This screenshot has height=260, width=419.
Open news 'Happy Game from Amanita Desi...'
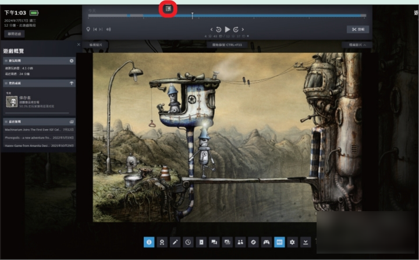[x=39, y=145]
